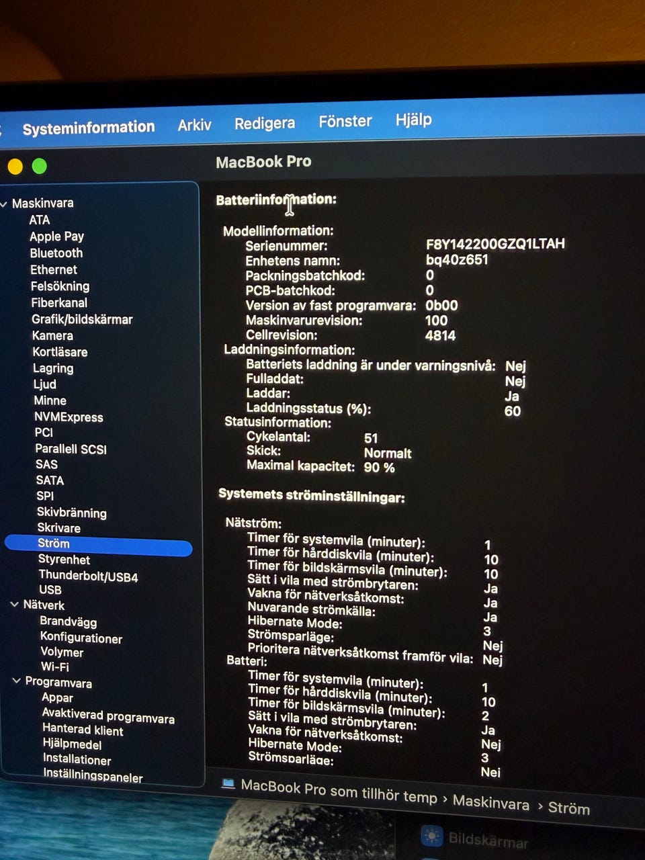645x860 pixels.
Task: Collapse the Maskinvara section
Action: 4,203
